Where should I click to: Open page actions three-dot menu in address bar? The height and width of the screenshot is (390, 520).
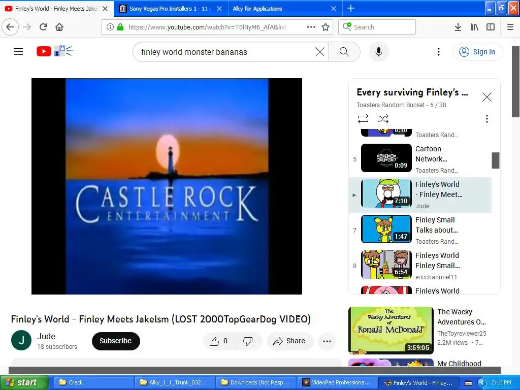(311, 27)
